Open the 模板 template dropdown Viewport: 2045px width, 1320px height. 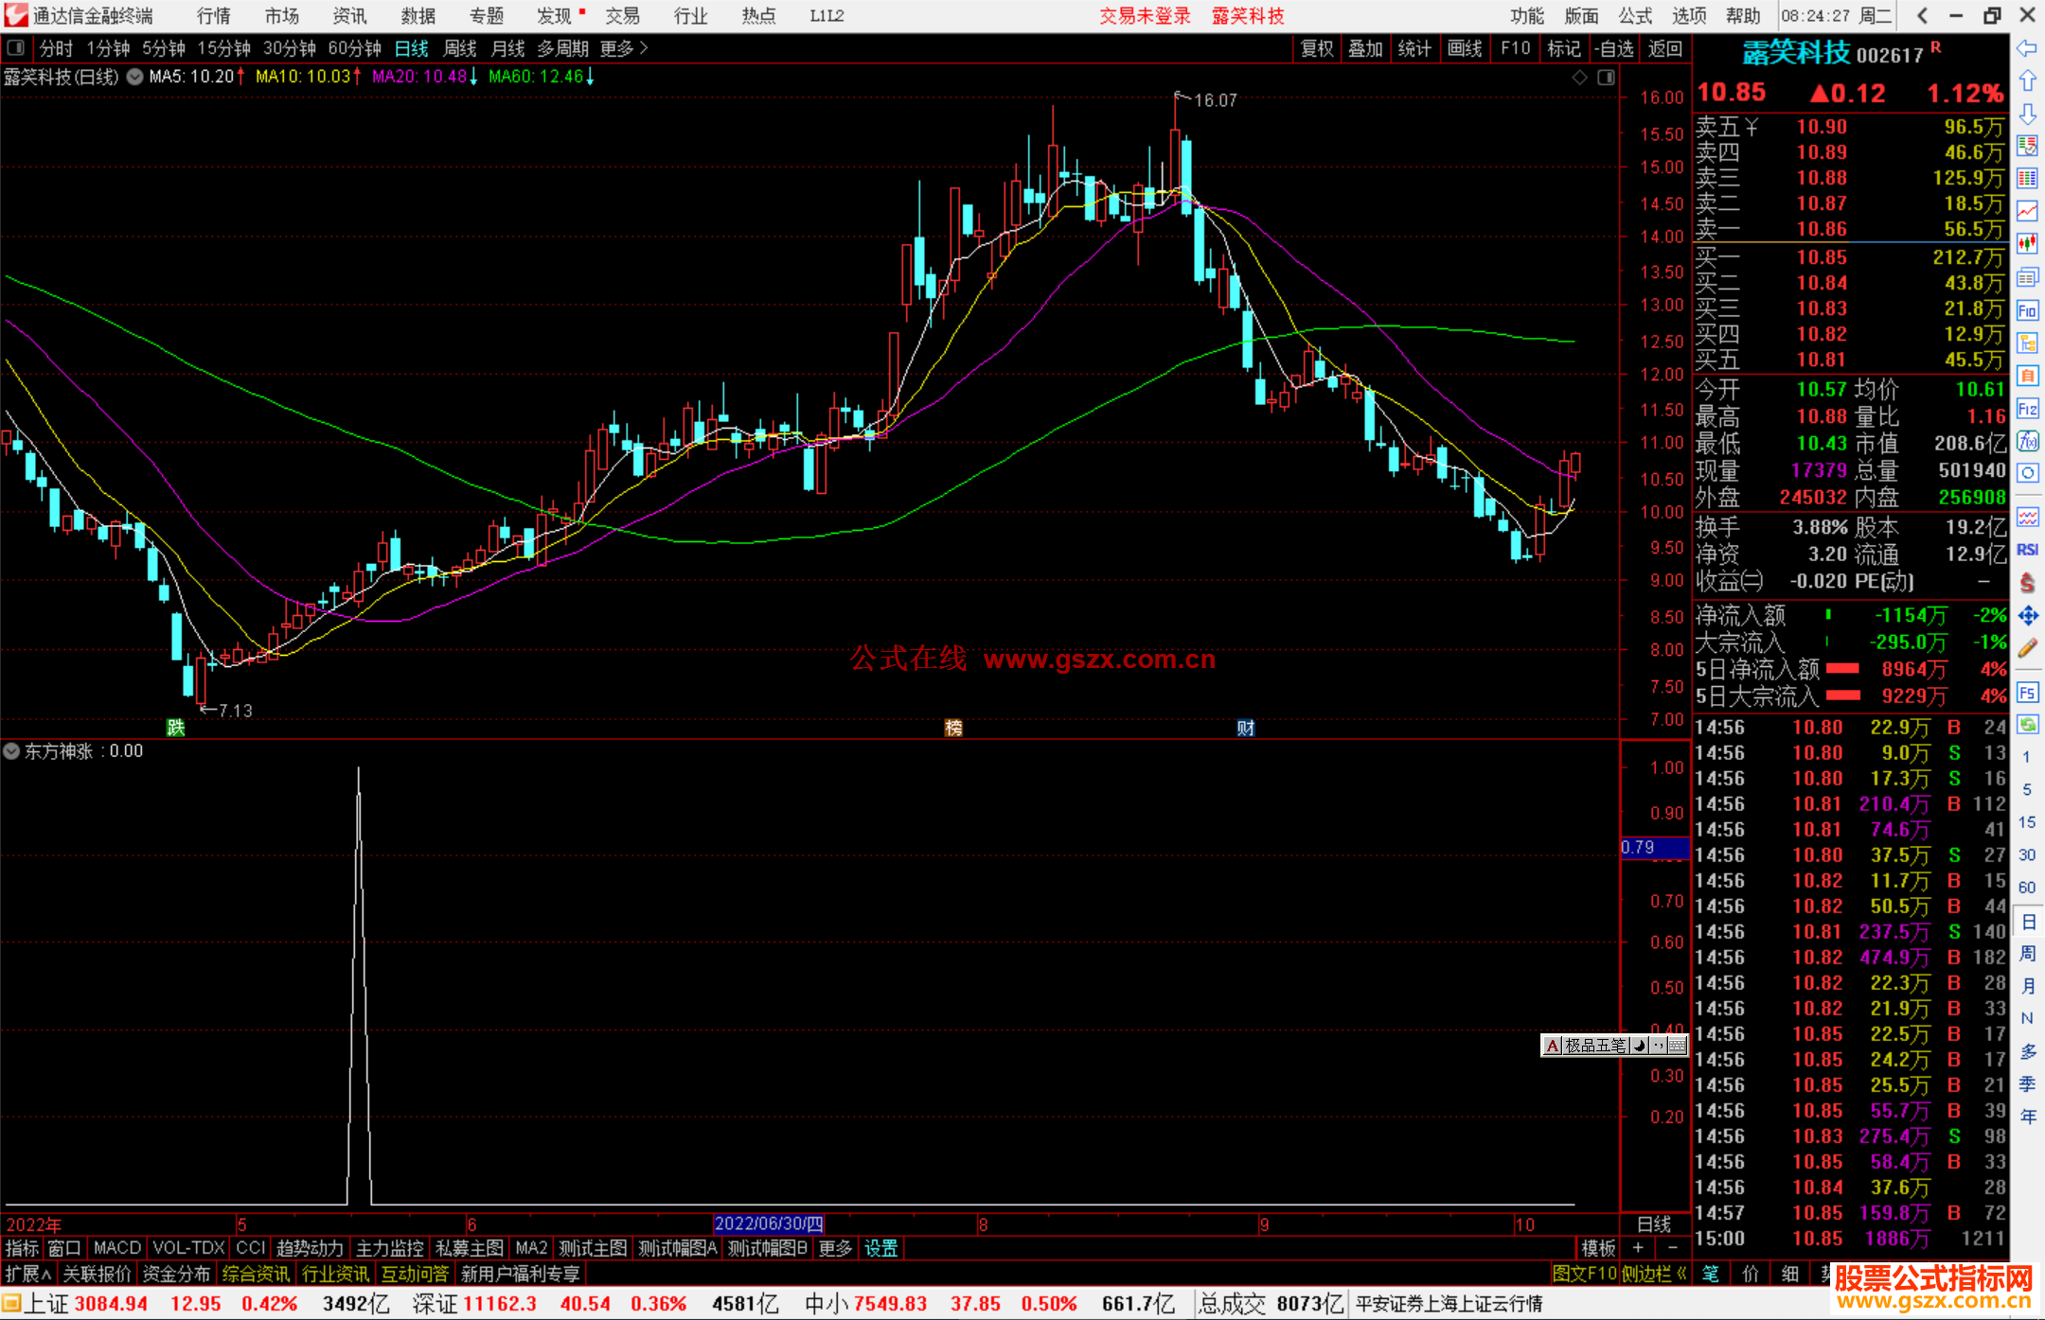click(1598, 1249)
